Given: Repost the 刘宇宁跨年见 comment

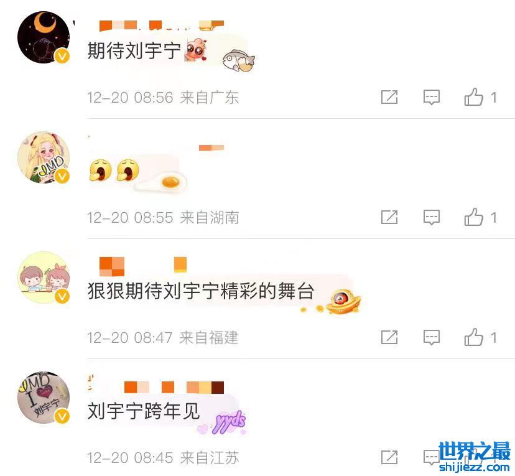Looking at the screenshot, I should click(x=389, y=457).
